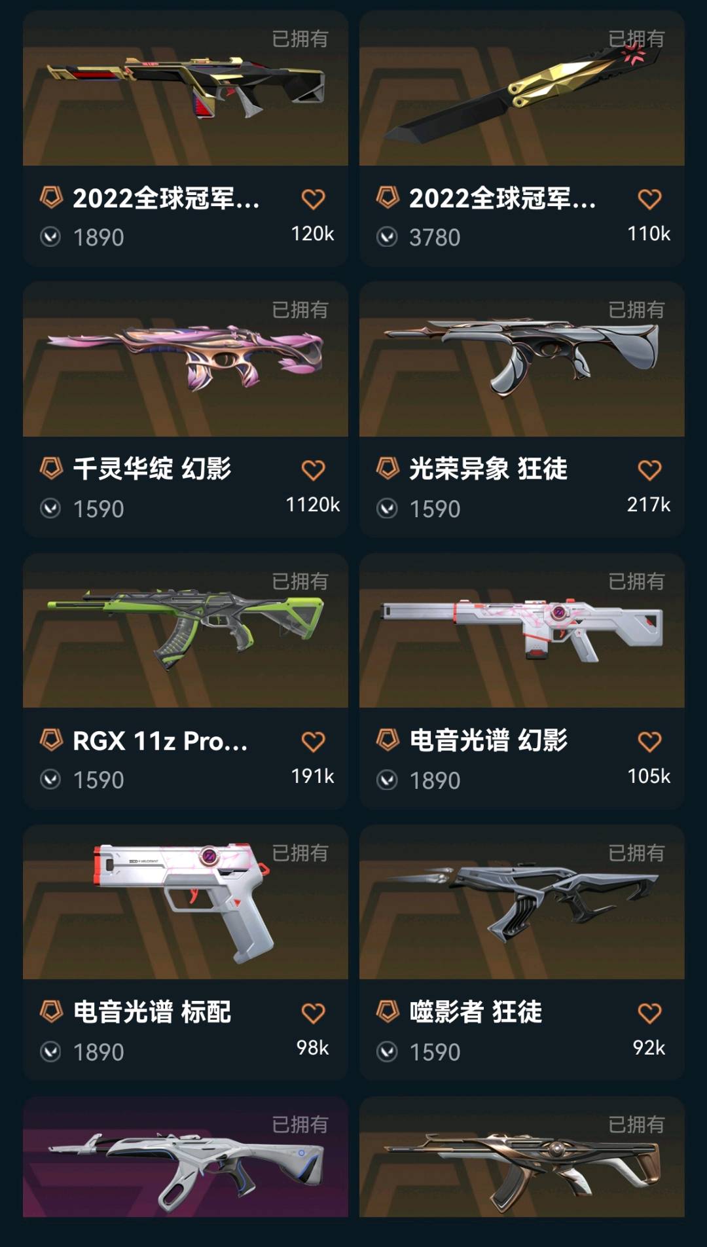707x1247 pixels.
Task: Open the white 电音光谱 标配 pistol image
Action: (x=185, y=902)
